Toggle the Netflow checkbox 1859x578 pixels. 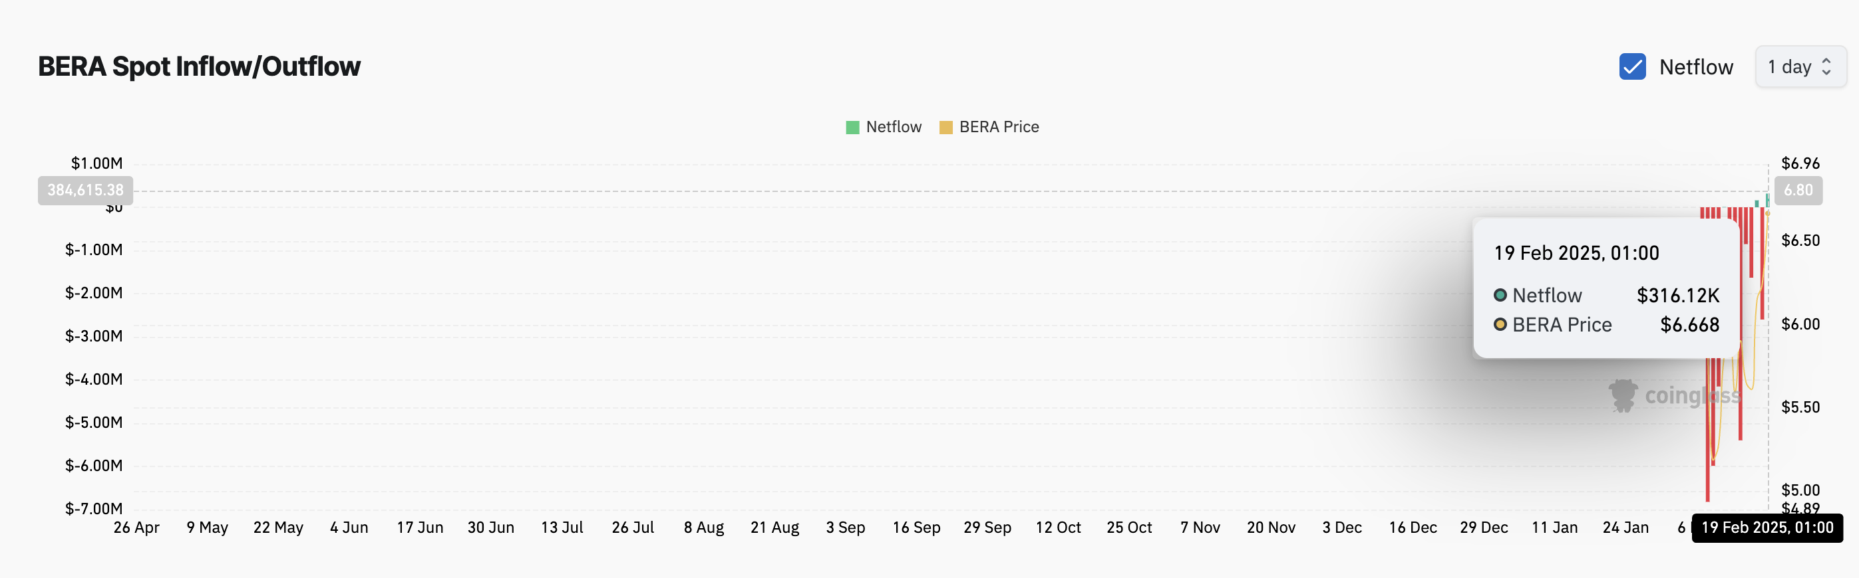(1631, 66)
